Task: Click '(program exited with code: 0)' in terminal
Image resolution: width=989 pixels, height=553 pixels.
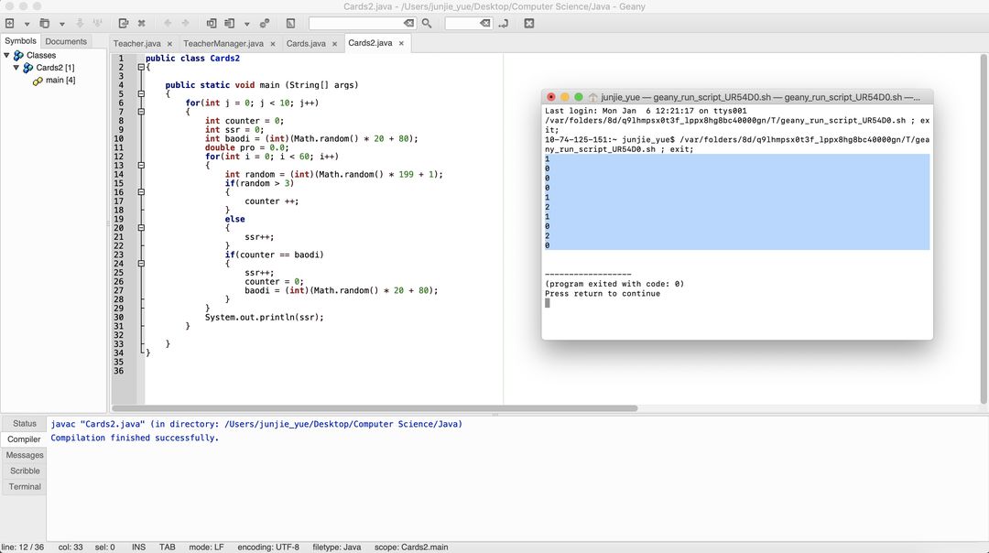Action: (x=614, y=285)
